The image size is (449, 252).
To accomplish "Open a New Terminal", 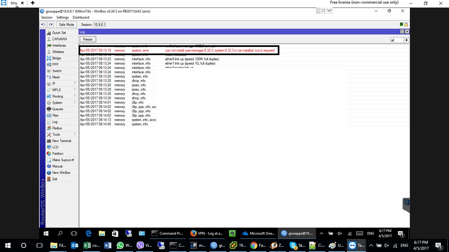I will [x=61, y=141].
